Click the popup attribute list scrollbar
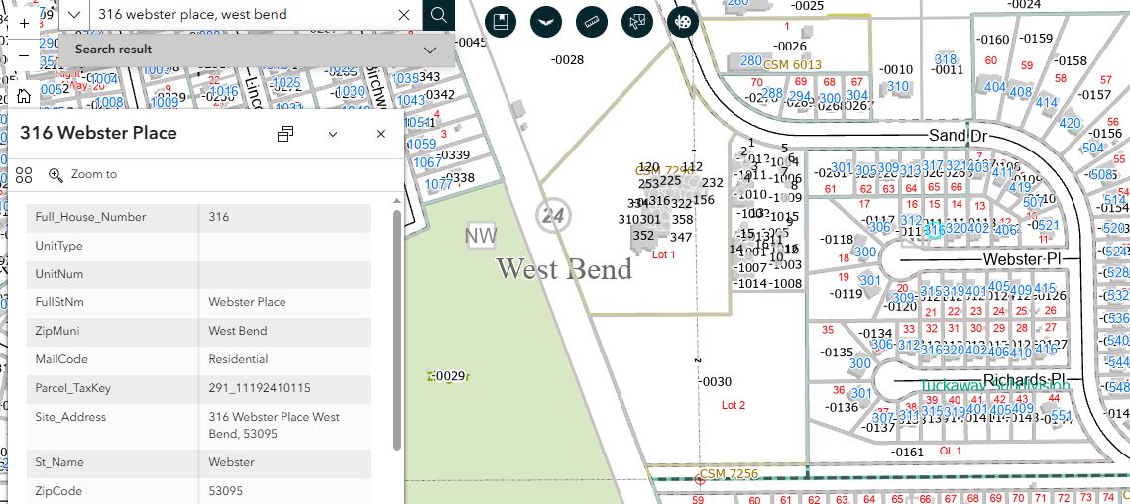 (397, 327)
